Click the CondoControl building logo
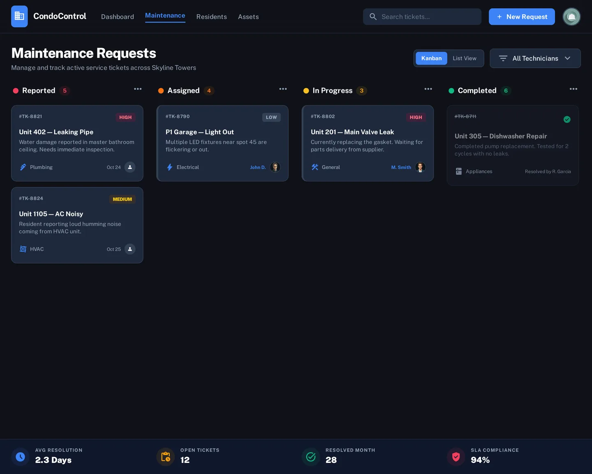The image size is (592, 474). pyautogui.click(x=19, y=16)
